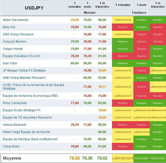Viewport: 166px width, 163px height.
Task: Click the Niveaux column group header
Action: 90,13
